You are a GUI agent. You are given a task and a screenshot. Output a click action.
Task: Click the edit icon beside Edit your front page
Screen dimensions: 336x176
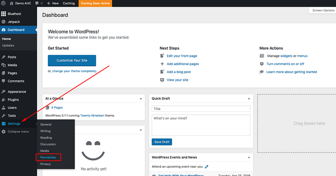point(162,56)
